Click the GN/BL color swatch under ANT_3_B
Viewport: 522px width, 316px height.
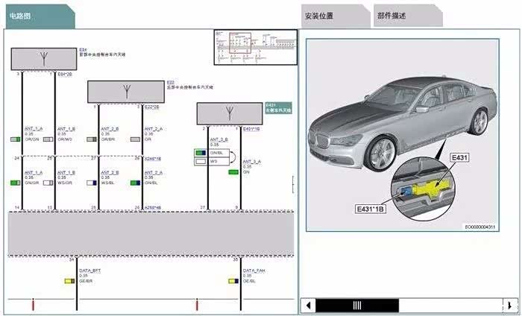click(199, 153)
